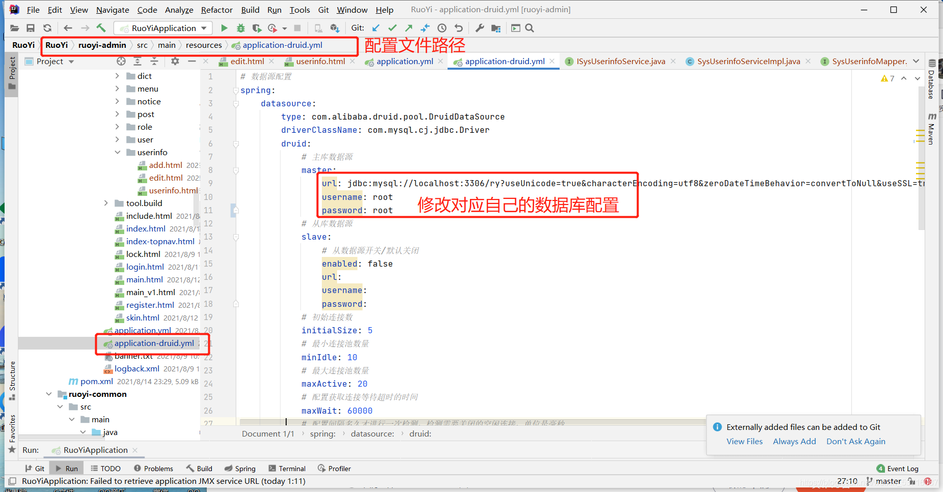943x492 pixels.
Task: Select pom.xml in project tree
Action: 96,381
